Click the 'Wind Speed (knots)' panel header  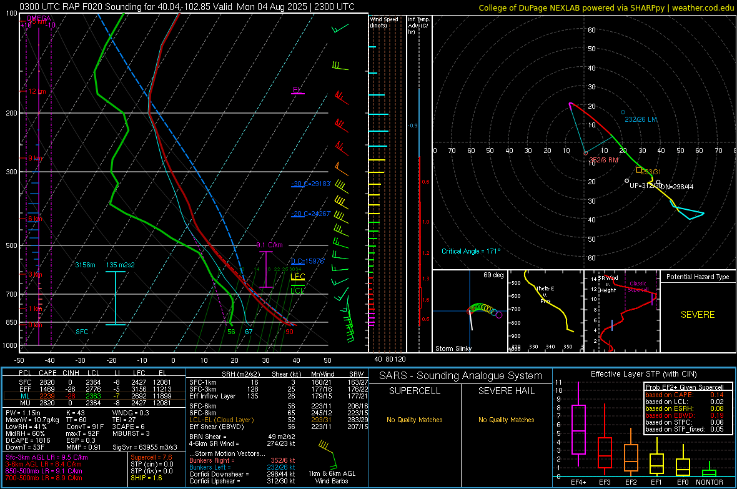click(383, 22)
